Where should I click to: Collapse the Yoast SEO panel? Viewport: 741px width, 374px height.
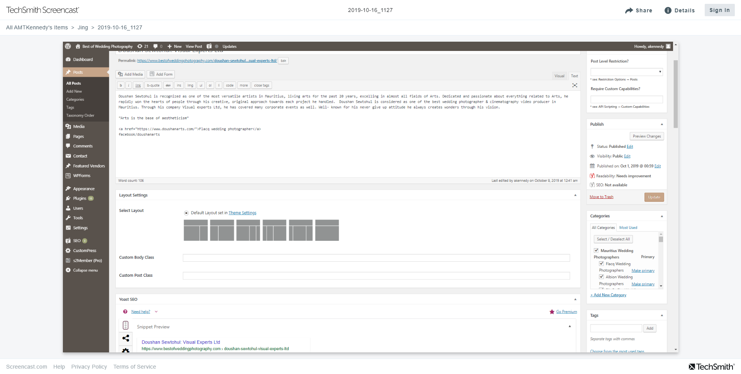click(x=575, y=300)
